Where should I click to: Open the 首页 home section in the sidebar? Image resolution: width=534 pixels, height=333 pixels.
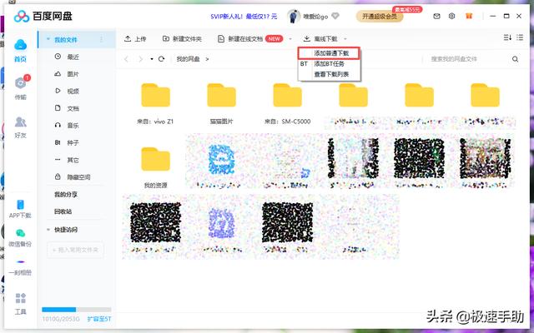[20, 50]
